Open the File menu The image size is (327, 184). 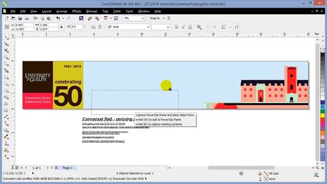[13, 11]
